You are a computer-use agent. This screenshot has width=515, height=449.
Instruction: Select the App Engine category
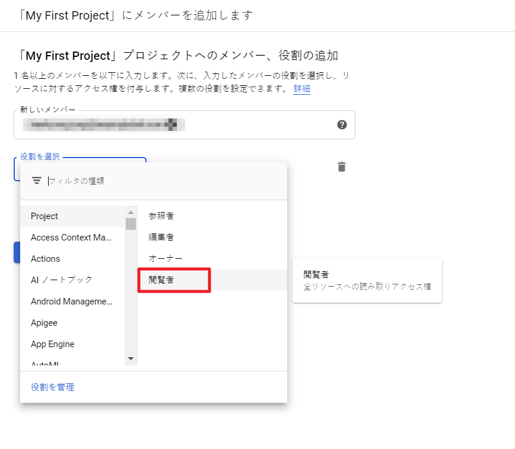(52, 344)
